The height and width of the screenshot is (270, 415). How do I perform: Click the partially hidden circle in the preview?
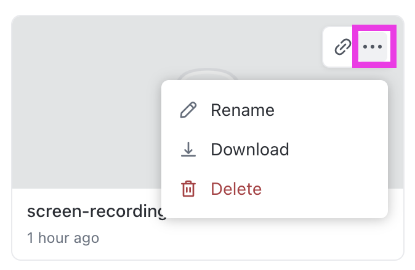(207, 75)
